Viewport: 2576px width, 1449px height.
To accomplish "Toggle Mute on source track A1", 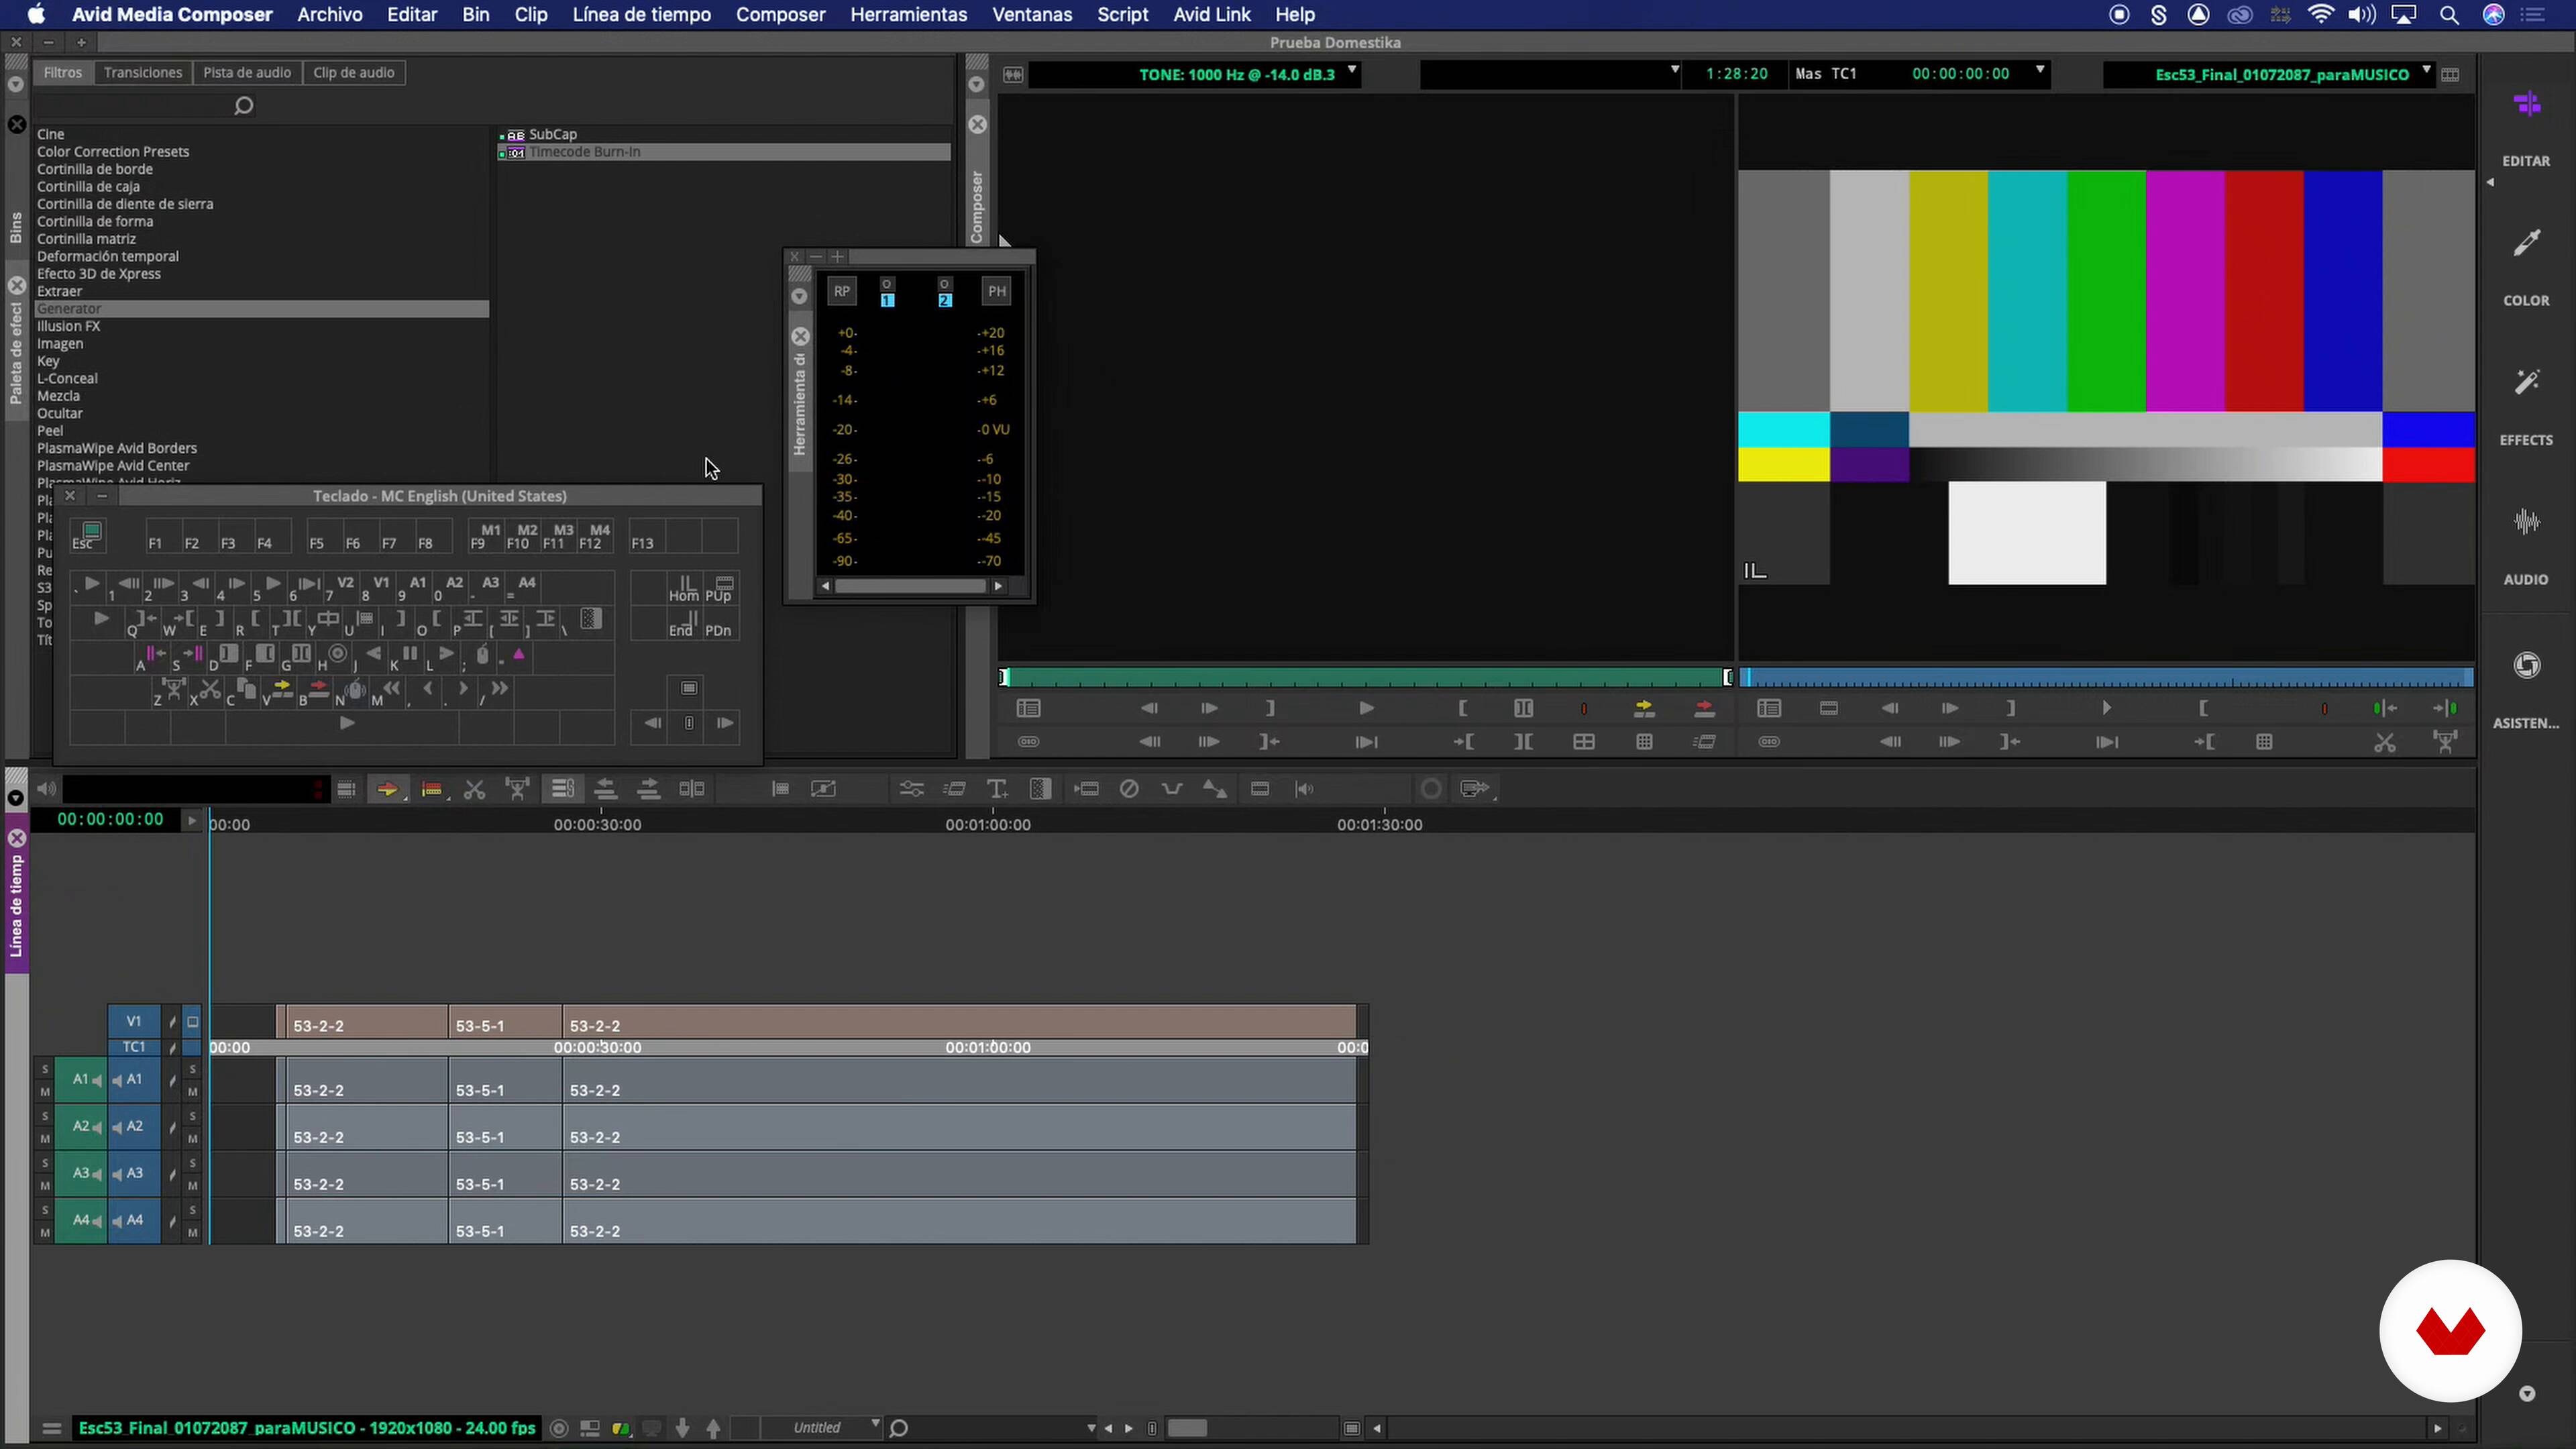I will click(x=44, y=1092).
